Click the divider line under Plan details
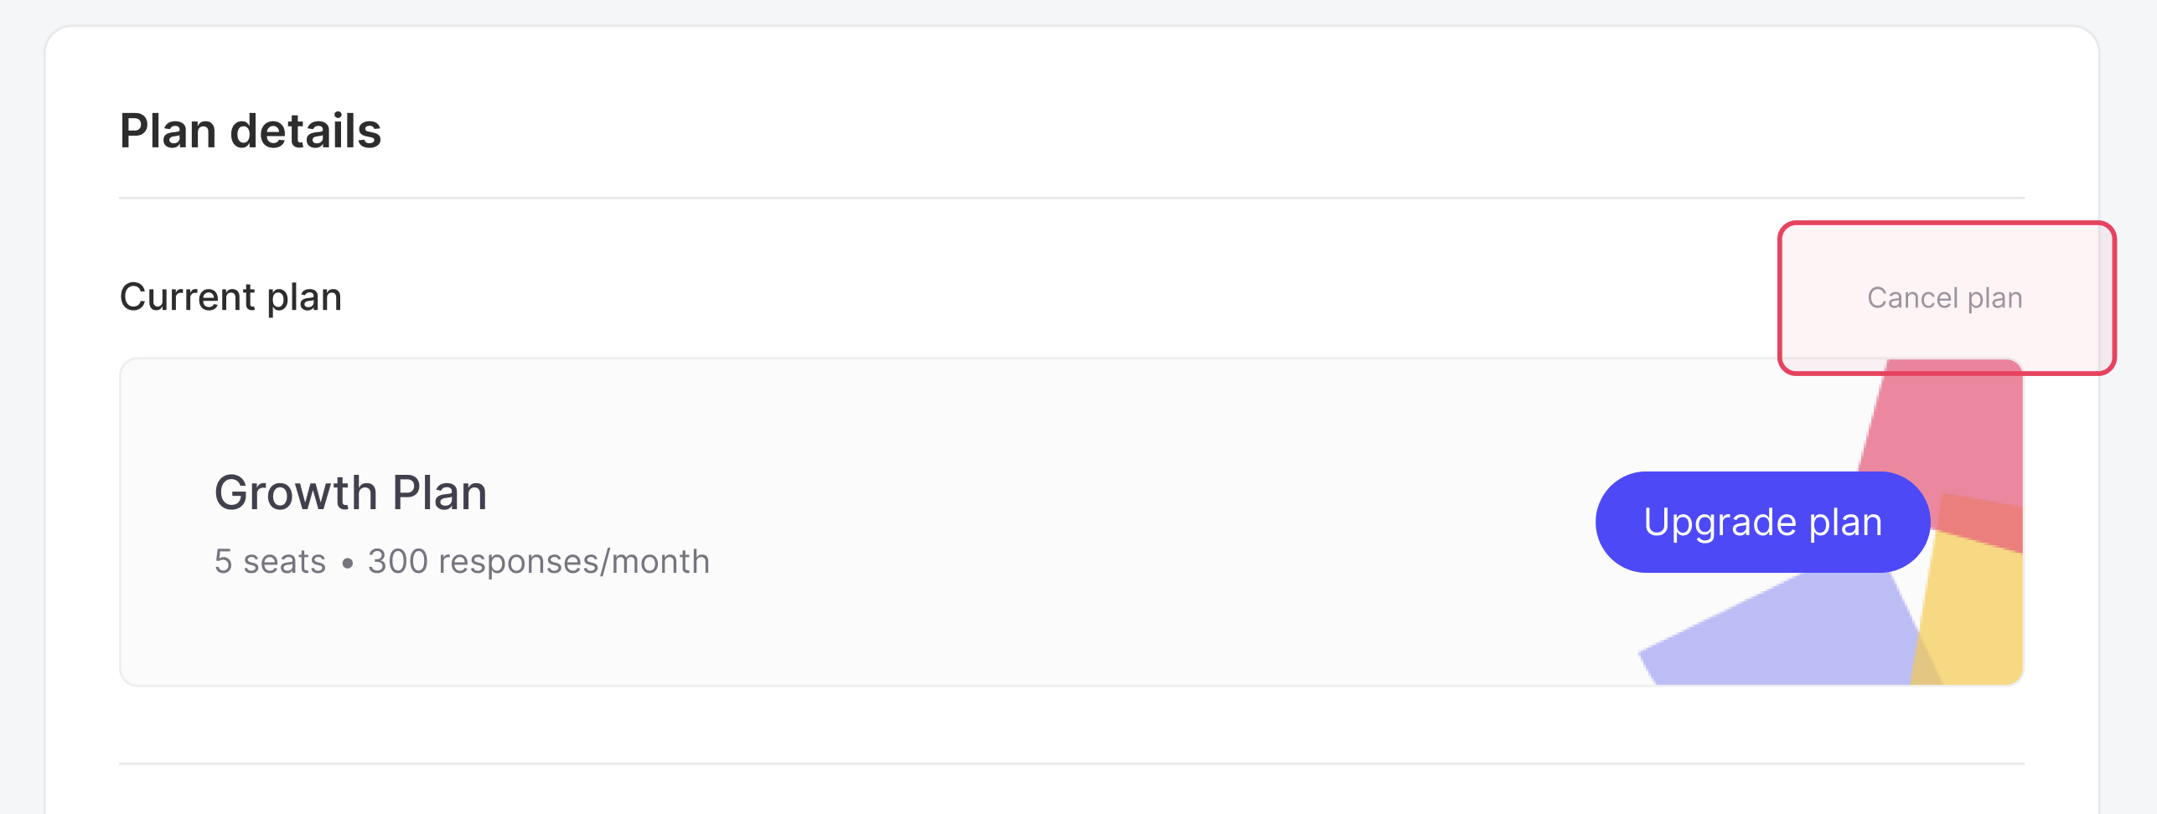 (x=1072, y=198)
